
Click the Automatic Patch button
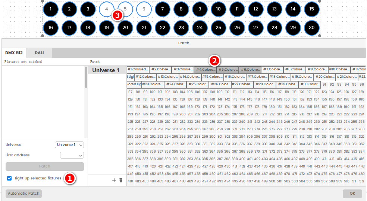pos(23,194)
